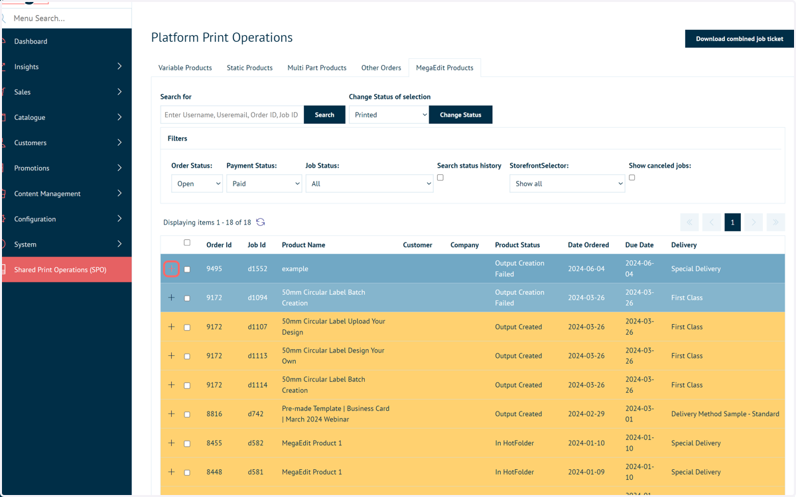Select the checkbox for job d1094
Viewport: 796px width, 497px height.
187,298
